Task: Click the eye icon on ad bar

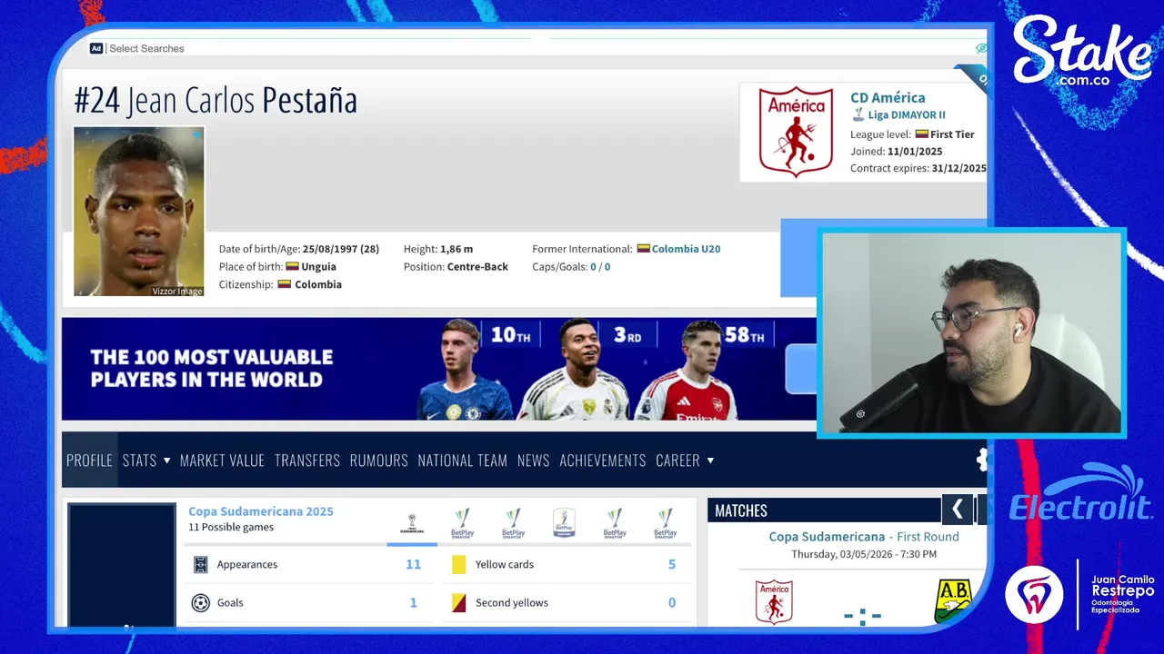Action: [x=980, y=48]
